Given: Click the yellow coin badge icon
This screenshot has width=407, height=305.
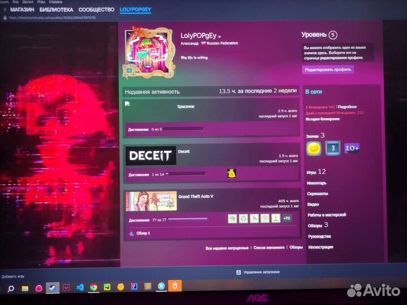Looking at the screenshot, I should [314, 149].
